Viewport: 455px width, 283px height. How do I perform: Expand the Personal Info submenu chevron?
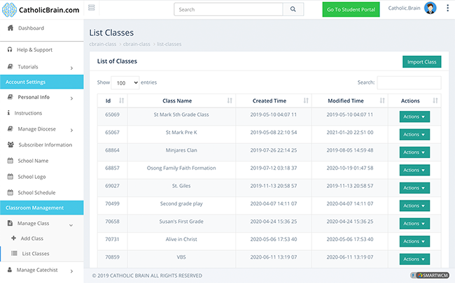71,99
